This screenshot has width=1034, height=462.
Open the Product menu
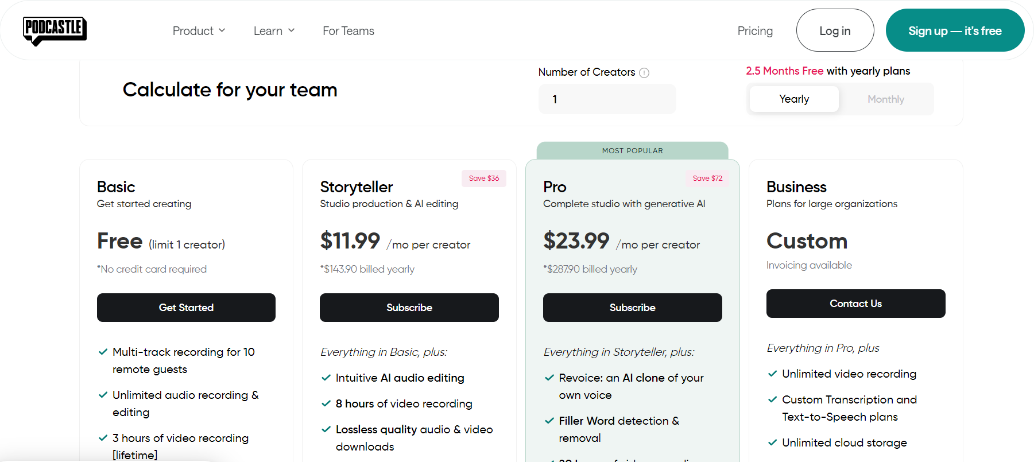tap(193, 31)
